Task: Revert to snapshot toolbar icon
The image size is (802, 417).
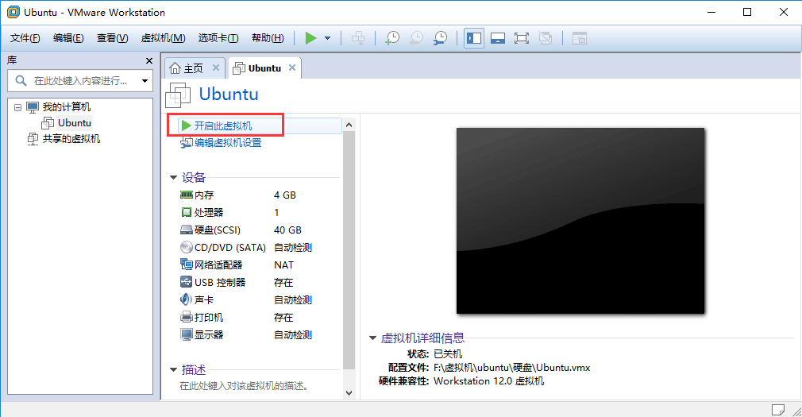Action: click(x=416, y=38)
